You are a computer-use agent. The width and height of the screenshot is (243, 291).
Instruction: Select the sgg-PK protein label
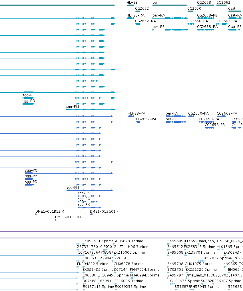pos(84,205)
